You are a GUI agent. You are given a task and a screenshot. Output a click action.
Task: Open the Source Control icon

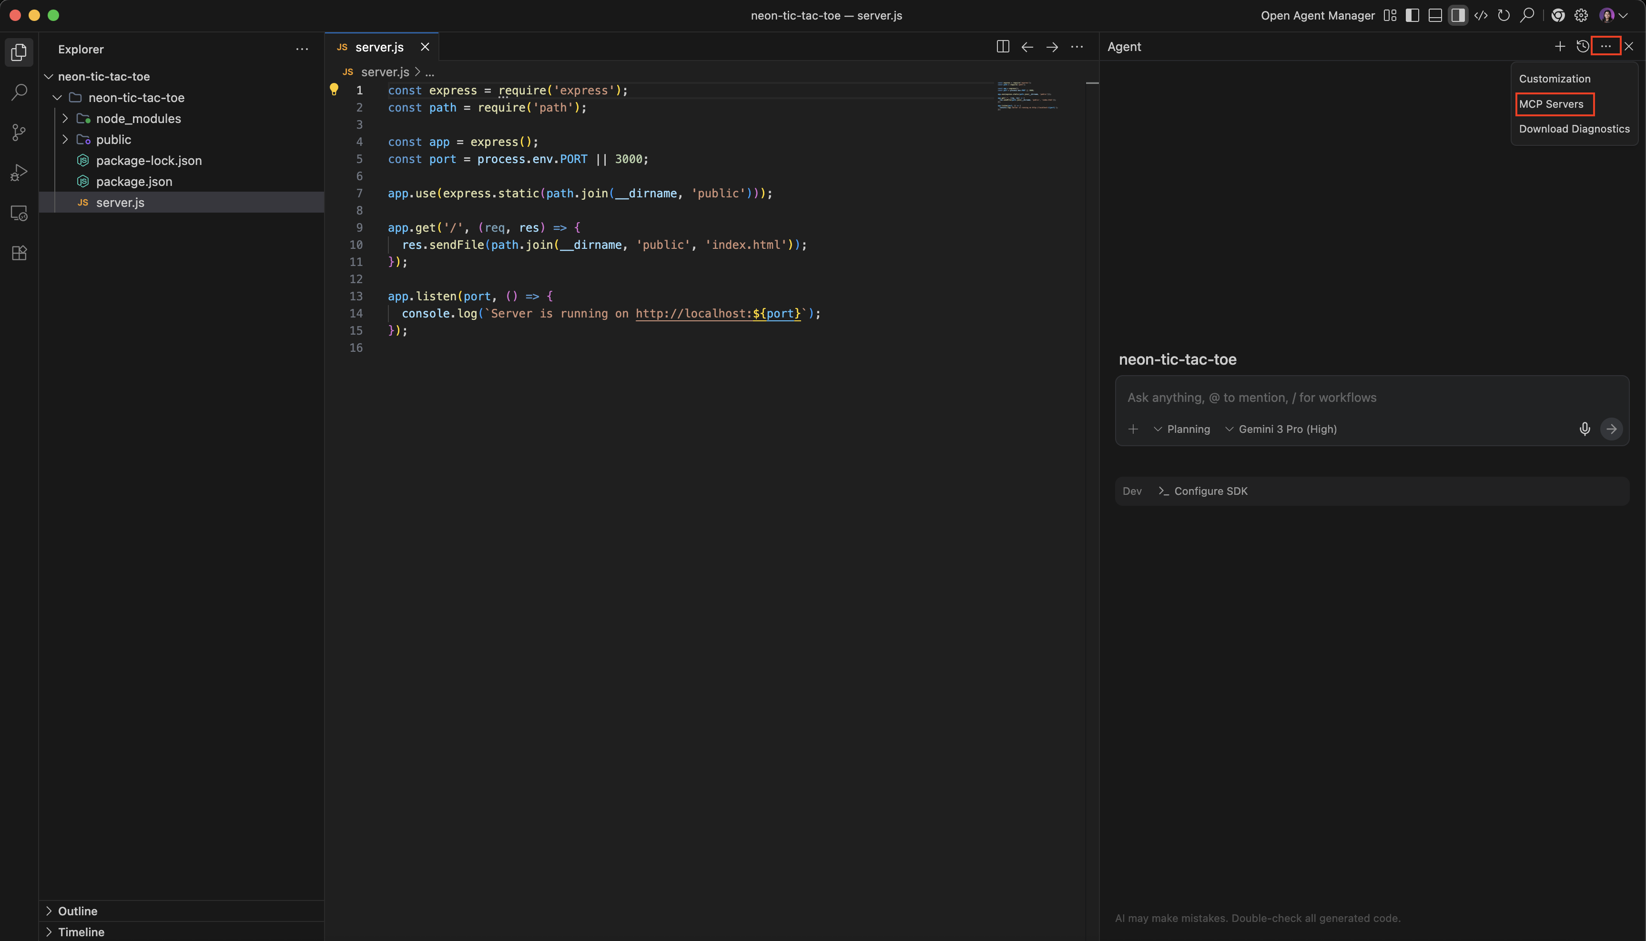(19, 133)
